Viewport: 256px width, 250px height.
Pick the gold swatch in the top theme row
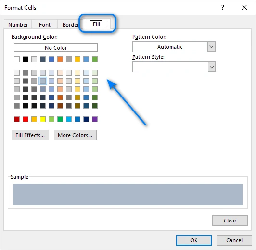tap(77, 59)
